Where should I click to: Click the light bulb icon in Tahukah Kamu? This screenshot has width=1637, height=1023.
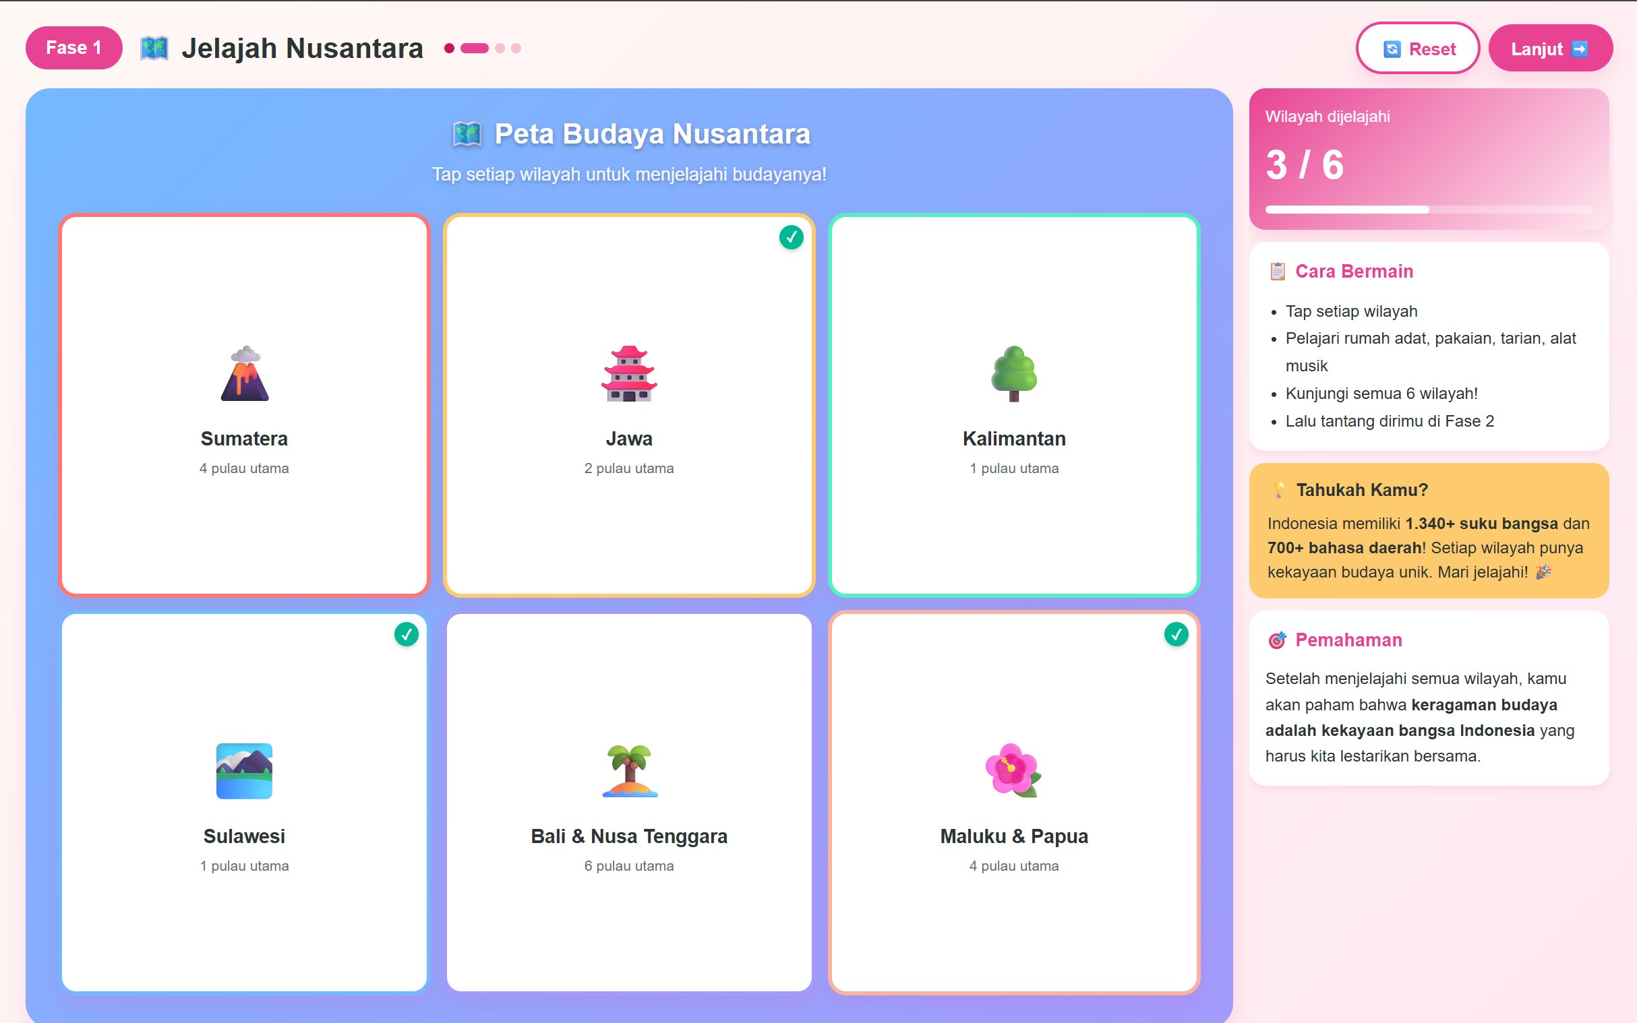[x=1278, y=490]
